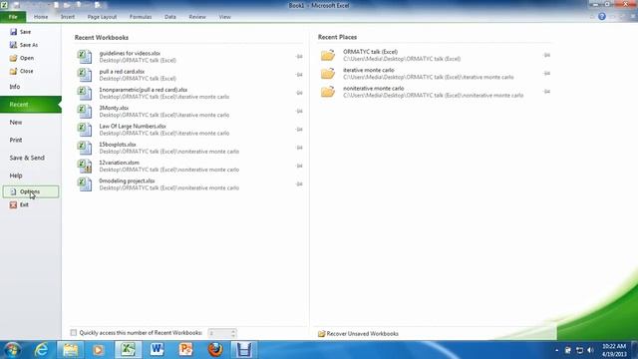Viewport: 638px width, 359px height.
Task: Pin the ORMATYC talk (Excel) recent place
Action: (x=547, y=55)
